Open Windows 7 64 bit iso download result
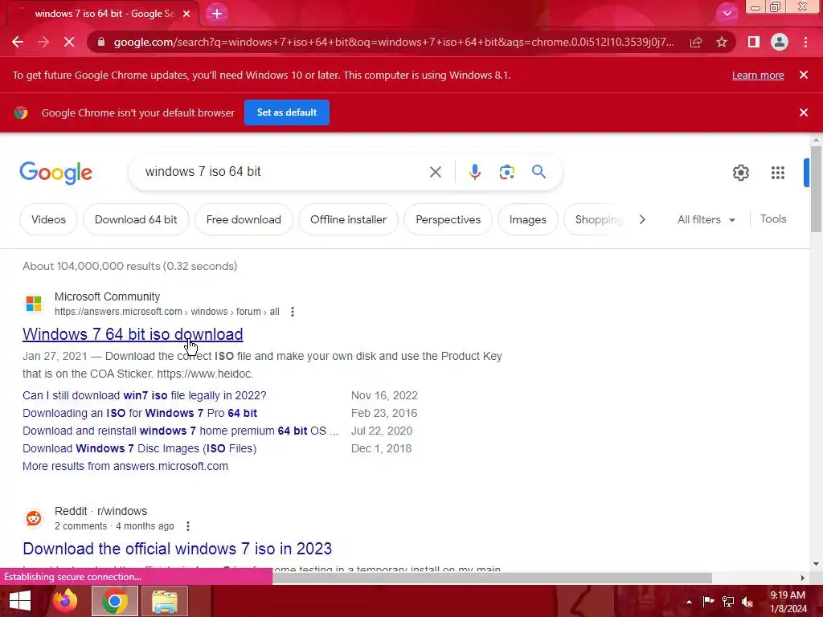Screen dimensions: 823x617 pyautogui.click(x=133, y=334)
